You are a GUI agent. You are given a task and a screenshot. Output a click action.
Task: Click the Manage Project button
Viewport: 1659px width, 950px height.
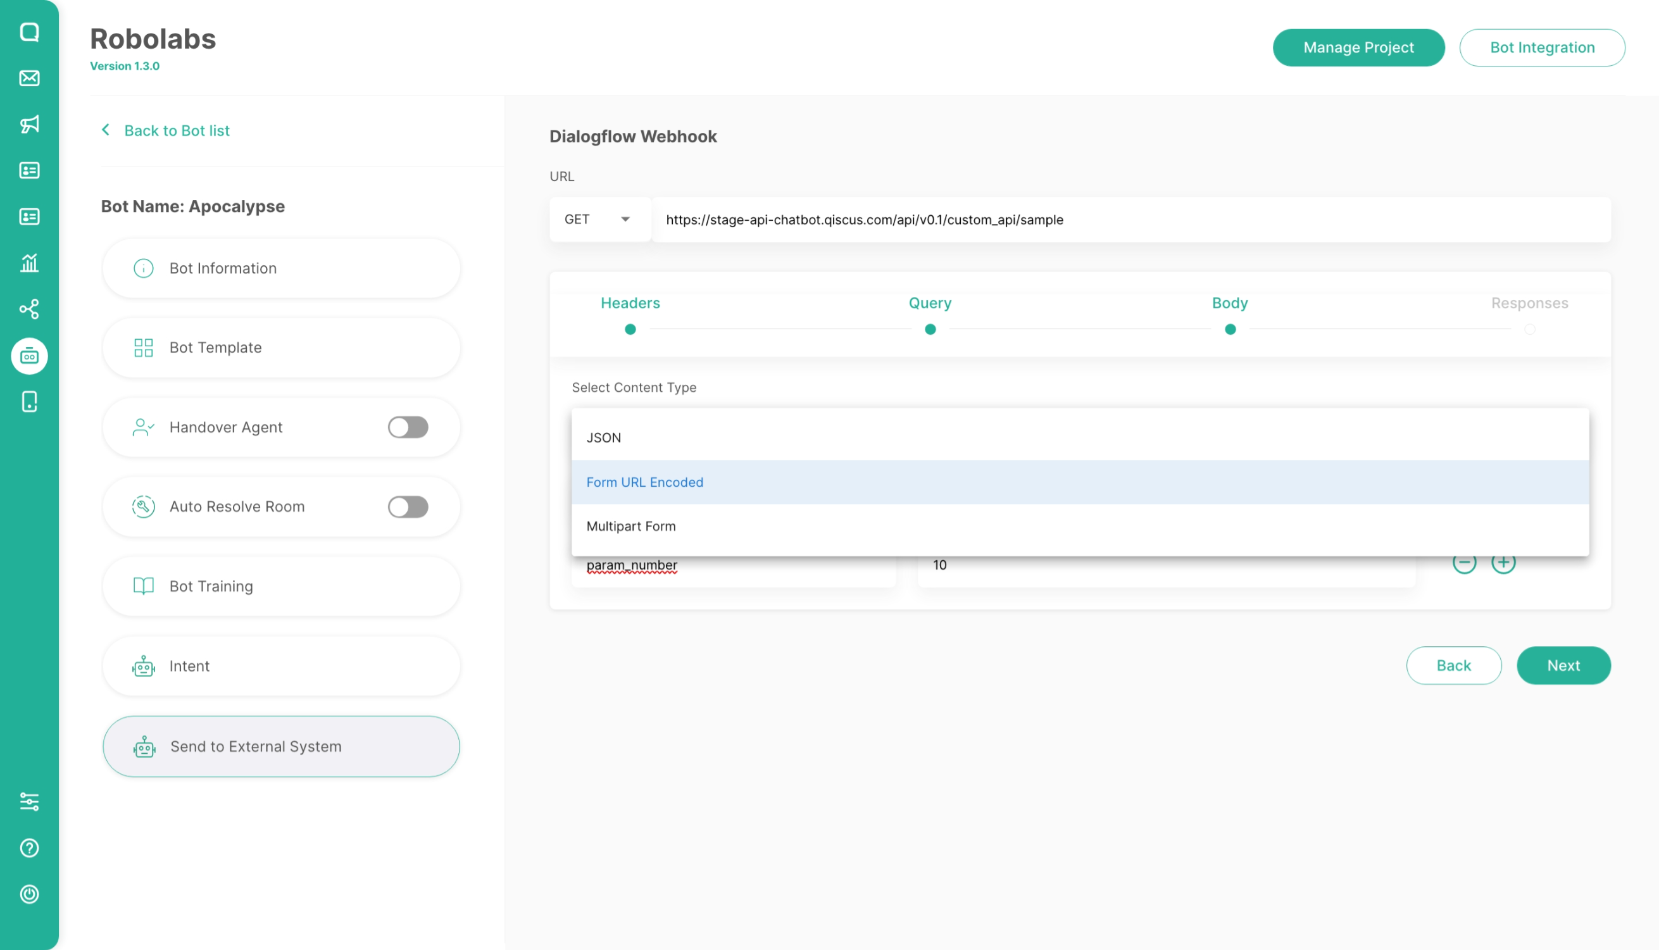[x=1358, y=47]
